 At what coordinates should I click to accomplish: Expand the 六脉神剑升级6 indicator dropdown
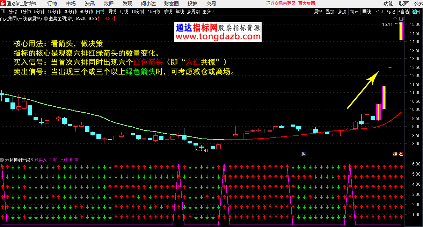tap(2, 160)
